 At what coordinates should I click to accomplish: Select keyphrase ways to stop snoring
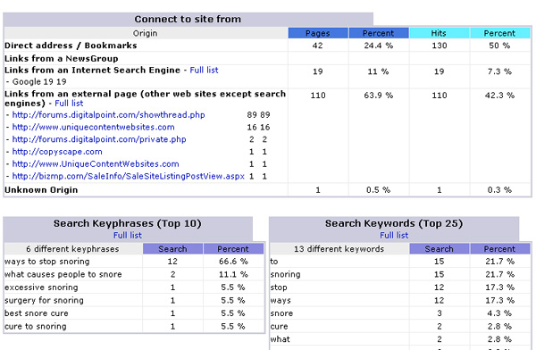pyautogui.click(x=46, y=262)
